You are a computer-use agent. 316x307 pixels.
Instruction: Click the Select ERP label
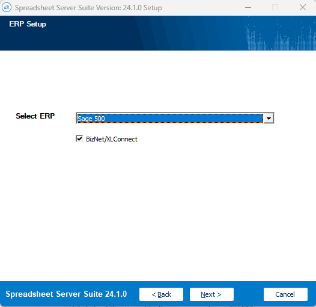35,116
